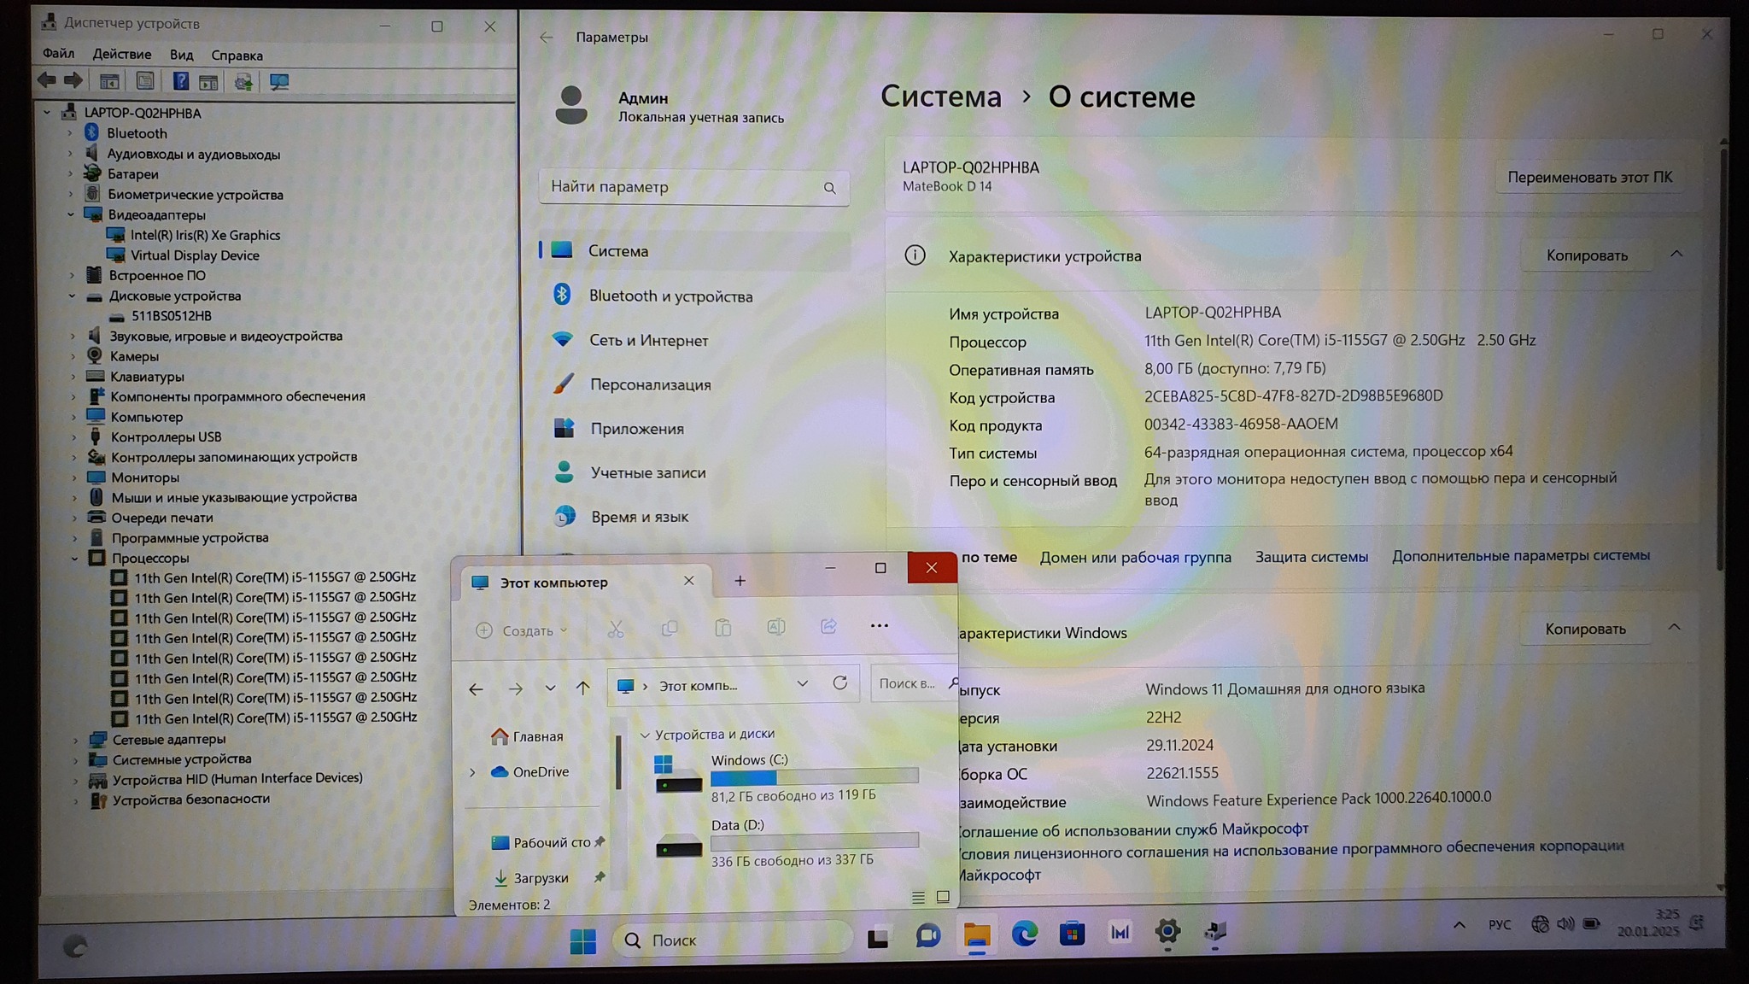Open the Explorer address history dropdown
Image resolution: width=1749 pixels, height=984 pixels.
(802, 684)
